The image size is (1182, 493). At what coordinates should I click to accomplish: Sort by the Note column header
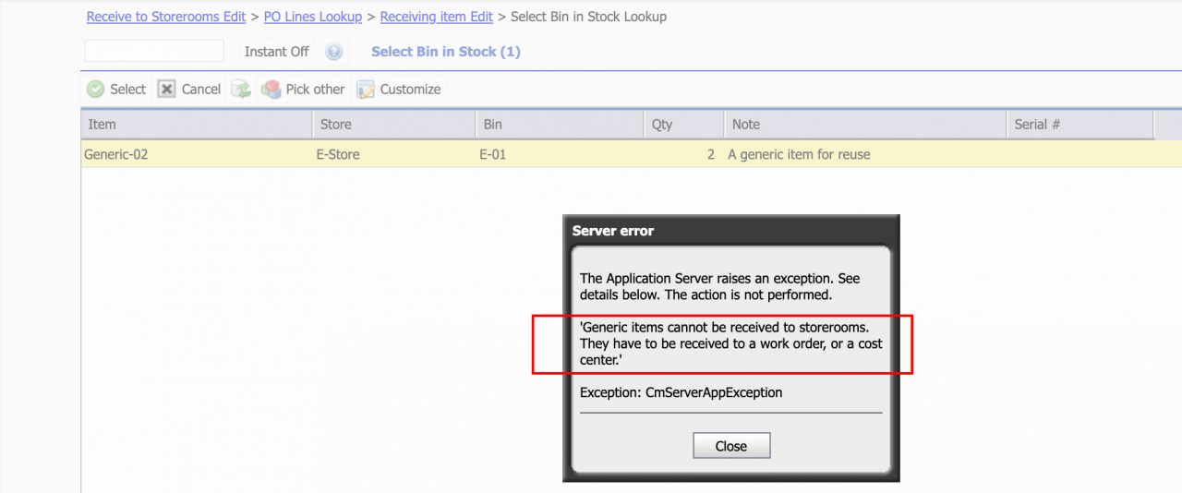(864, 125)
